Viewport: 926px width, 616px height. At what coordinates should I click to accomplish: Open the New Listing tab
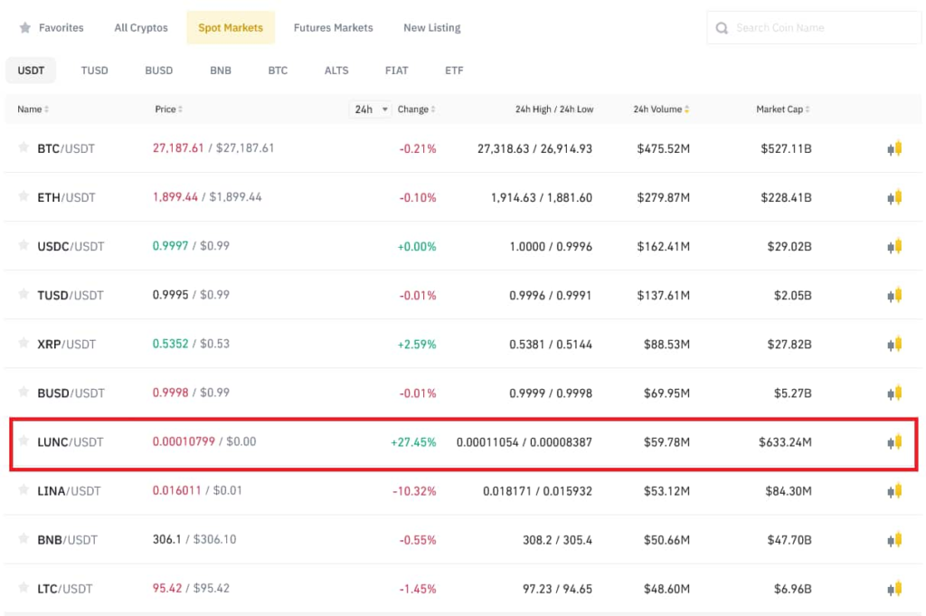[x=431, y=28]
